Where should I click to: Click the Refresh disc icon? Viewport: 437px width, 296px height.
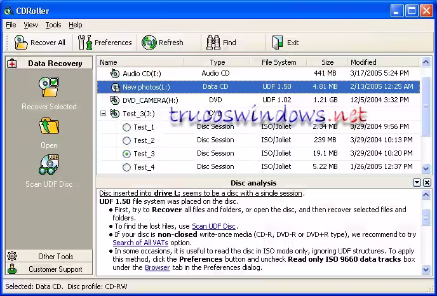click(x=149, y=43)
